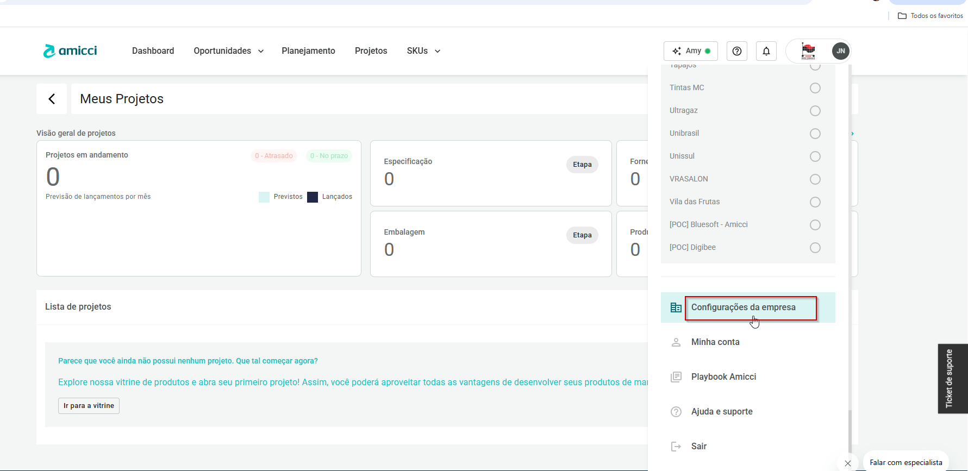Image resolution: width=968 pixels, height=471 pixels.
Task: Open Configurações da empresa
Action: point(743,307)
